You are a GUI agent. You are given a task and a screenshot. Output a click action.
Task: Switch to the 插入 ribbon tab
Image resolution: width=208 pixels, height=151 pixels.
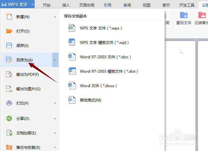click(66, 5)
